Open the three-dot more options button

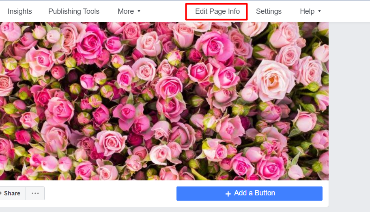coord(35,193)
